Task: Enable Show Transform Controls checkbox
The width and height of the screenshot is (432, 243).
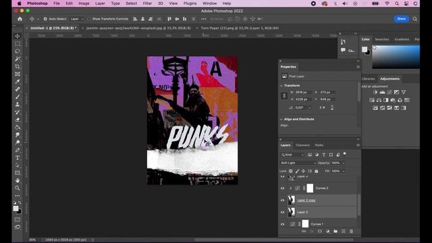Action: (88, 19)
